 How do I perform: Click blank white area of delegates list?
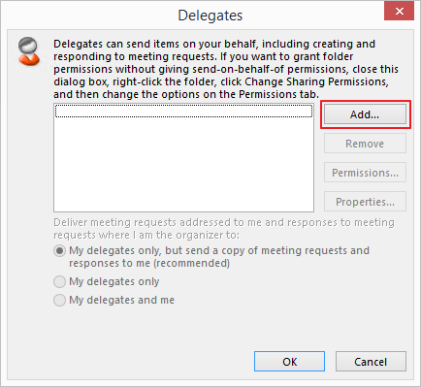[183, 165]
